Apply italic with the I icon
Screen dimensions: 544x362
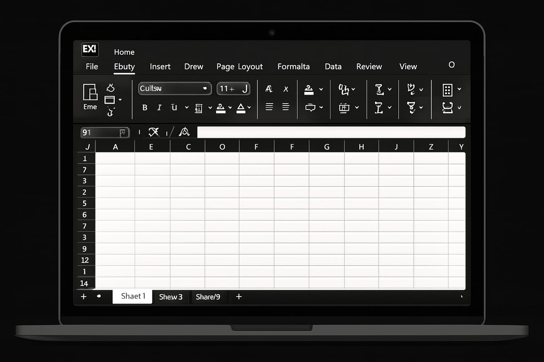(x=159, y=108)
